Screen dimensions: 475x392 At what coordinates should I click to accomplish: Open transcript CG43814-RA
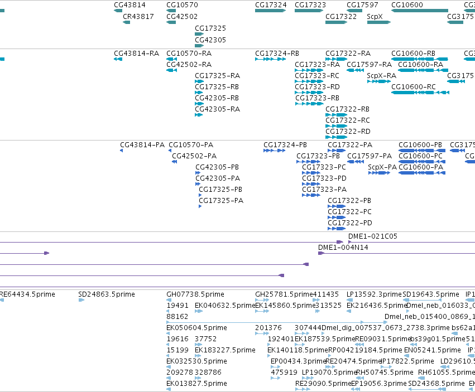(137, 54)
